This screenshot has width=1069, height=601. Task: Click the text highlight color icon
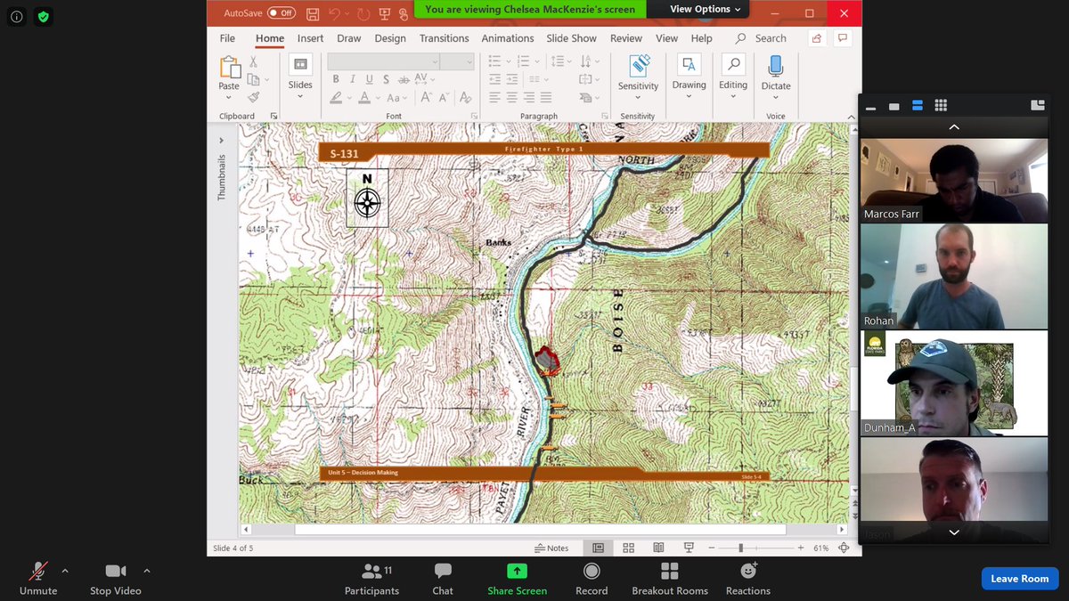click(x=336, y=98)
